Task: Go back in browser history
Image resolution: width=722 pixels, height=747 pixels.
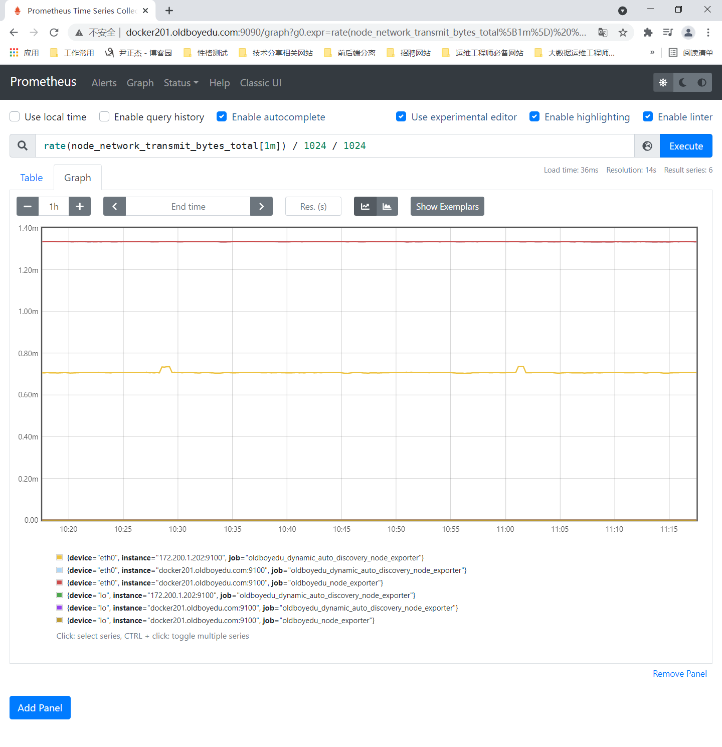Action: click(14, 33)
